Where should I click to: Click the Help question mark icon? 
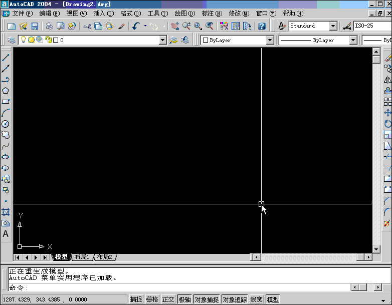click(262, 26)
